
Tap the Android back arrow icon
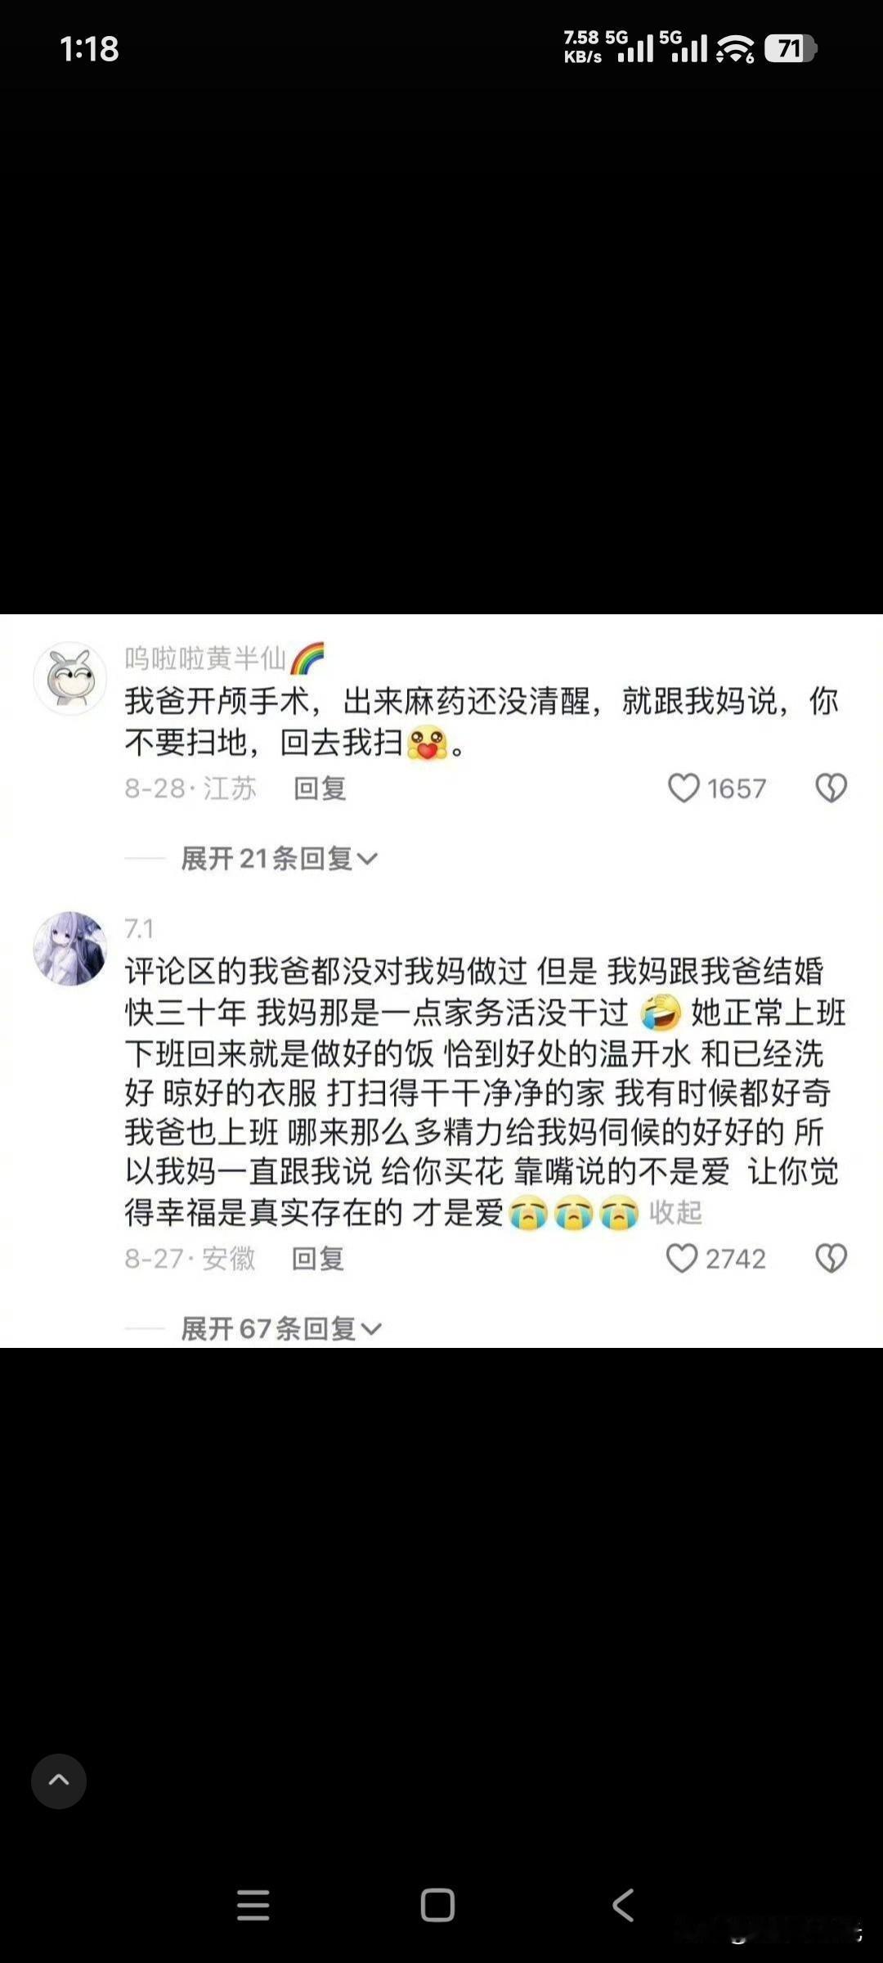tap(623, 1905)
